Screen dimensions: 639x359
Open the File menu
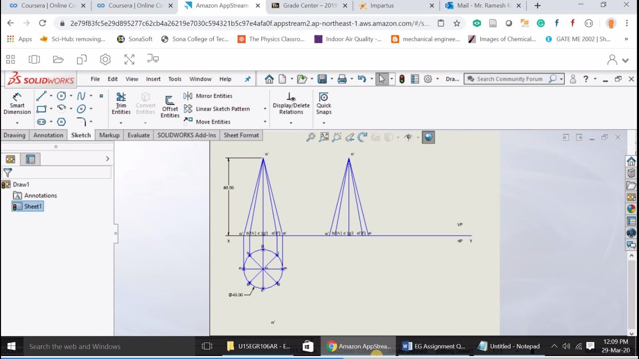pos(95,79)
